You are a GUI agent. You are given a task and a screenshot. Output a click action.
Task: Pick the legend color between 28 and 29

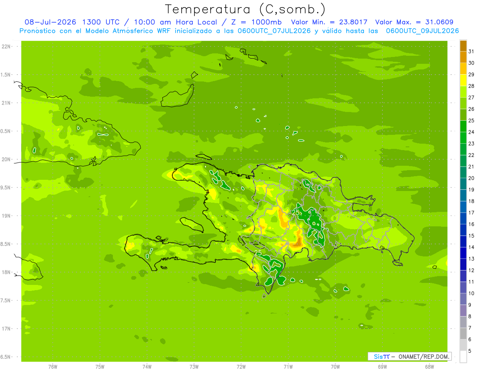click(x=463, y=80)
